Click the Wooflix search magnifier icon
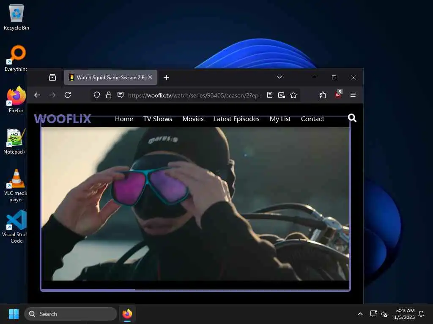Screen dimensions: 433x324 pyautogui.click(x=352, y=118)
